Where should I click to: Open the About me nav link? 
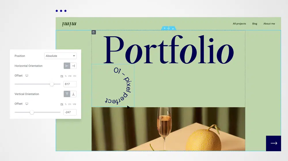tap(269, 24)
